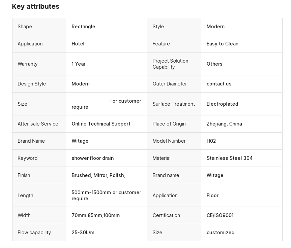The width and height of the screenshot is (291, 248).
Task: Select the 1 Year warranty value
Action: (x=79, y=64)
